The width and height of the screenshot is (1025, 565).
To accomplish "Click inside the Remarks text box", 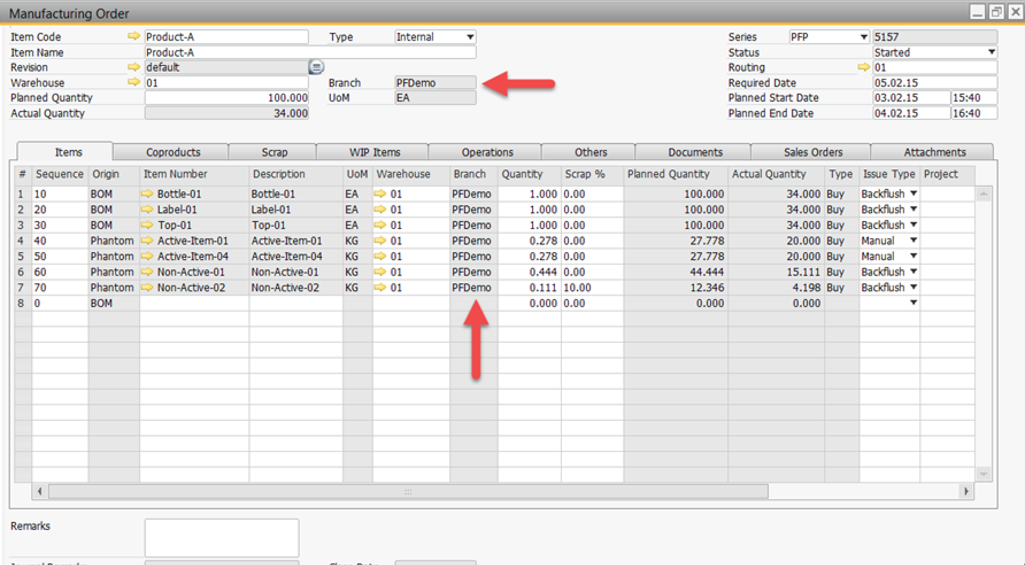I will [x=222, y=537].
